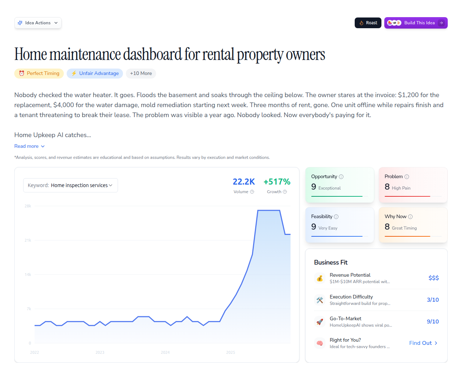Expand description with Read more
Image resolution: width=462 pixels, height=377 pixels.
tap(30, 146)
